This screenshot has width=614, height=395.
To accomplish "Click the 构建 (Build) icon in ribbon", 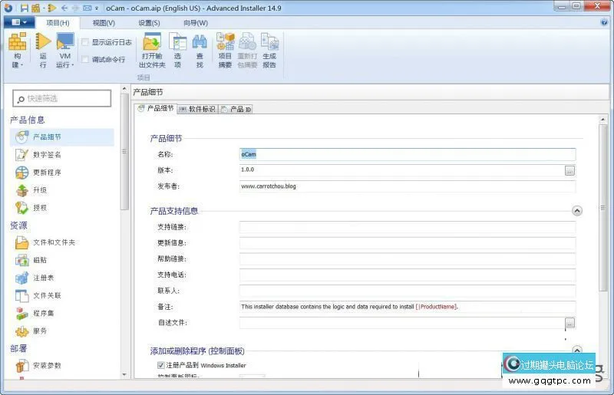I will (18, 43).
